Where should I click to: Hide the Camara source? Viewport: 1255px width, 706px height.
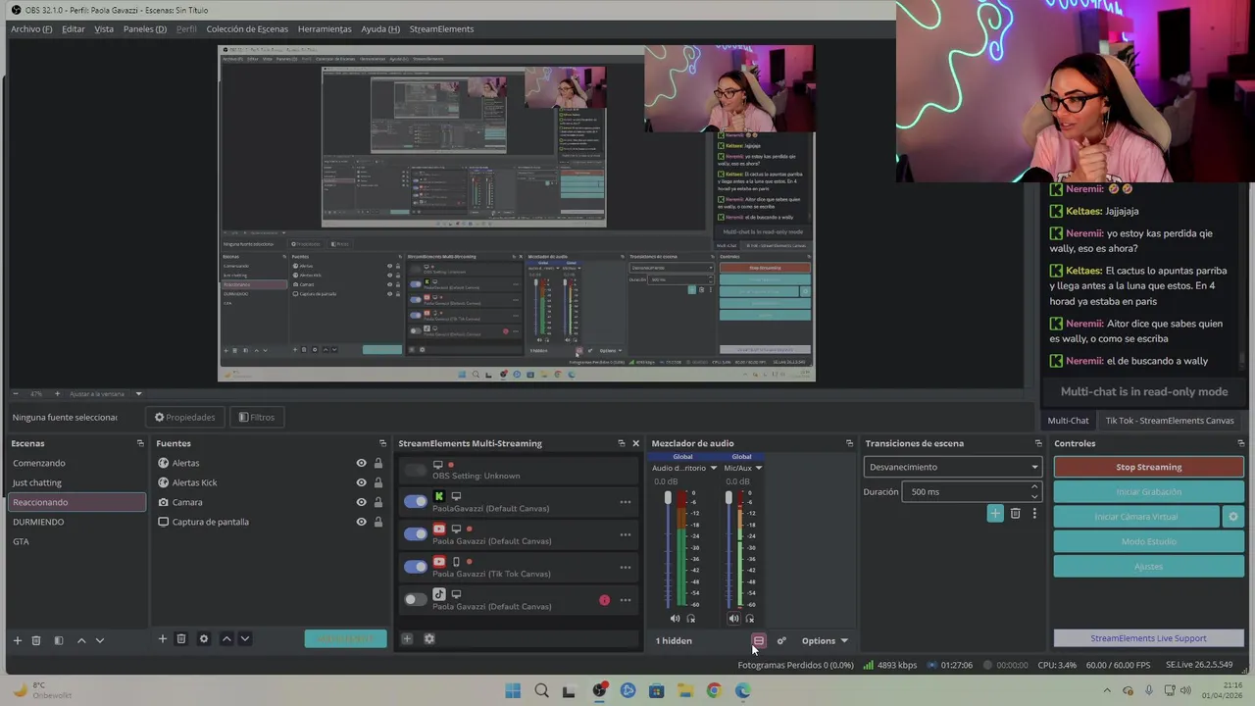pos(361,502)
